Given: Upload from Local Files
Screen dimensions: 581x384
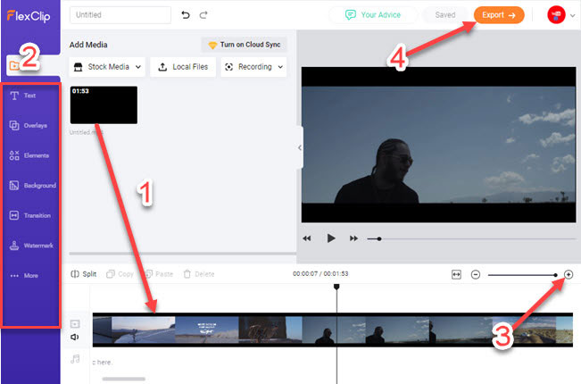Looking at the screenshot, I should coord(183,67).
